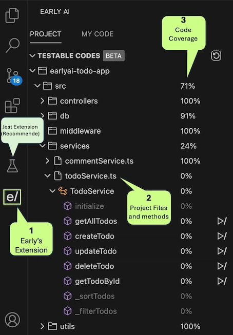Viewport: 233px width, 335px height.
Task: Switch to the MY CODE tab
Action: click(x=98, y=34)
